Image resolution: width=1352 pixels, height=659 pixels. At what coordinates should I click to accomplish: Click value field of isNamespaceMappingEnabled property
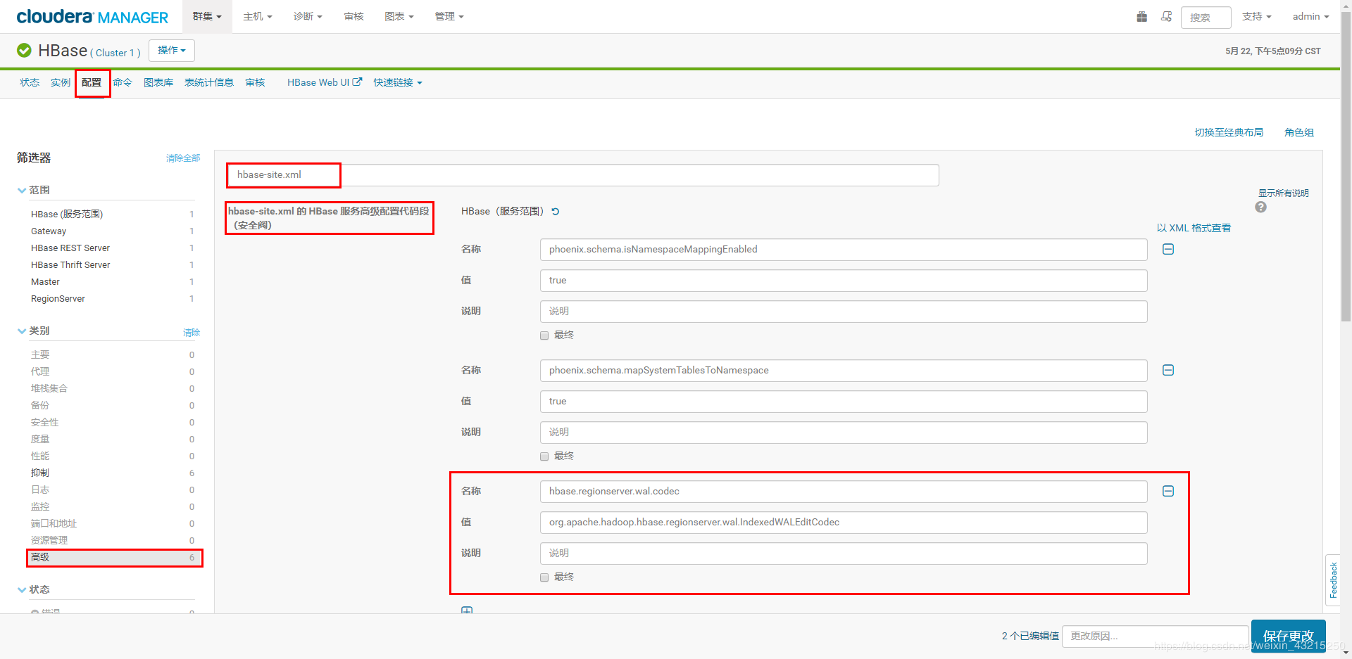[844, 280]
